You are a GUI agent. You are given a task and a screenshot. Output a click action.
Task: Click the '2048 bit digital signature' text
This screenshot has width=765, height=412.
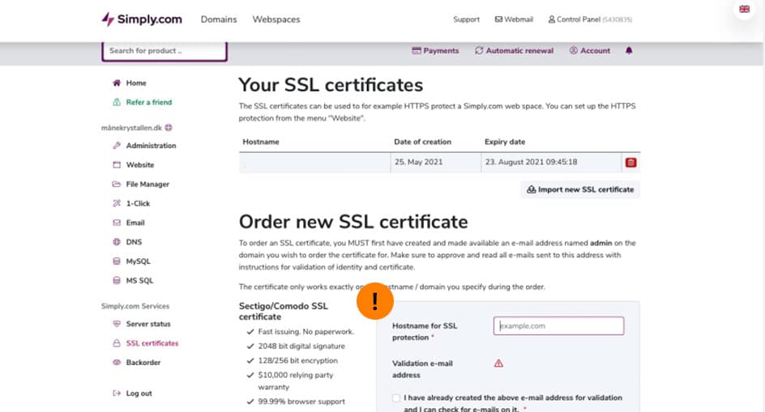point(301,346)
